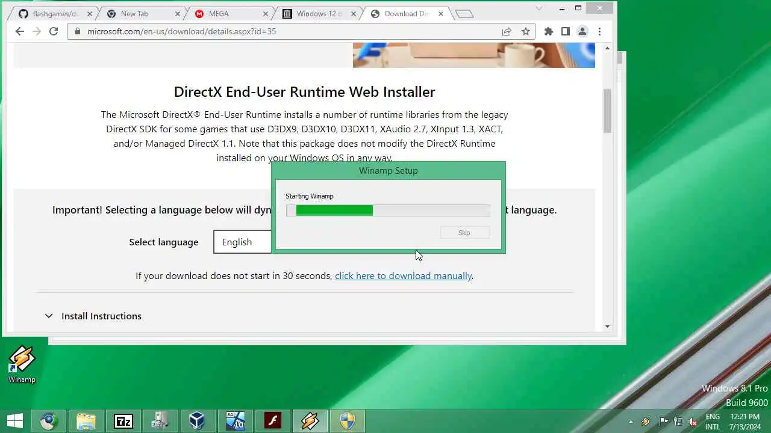Click Skip in Winamp Setup

464,233
